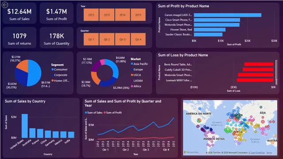Click the Sum of Sales line legend
The image size is (283, 159).
coord(93,113)
